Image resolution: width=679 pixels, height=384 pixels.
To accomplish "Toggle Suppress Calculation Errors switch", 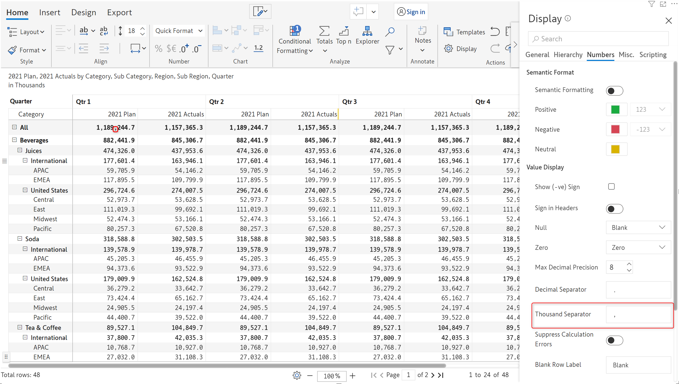I will [x=614, y=340].
